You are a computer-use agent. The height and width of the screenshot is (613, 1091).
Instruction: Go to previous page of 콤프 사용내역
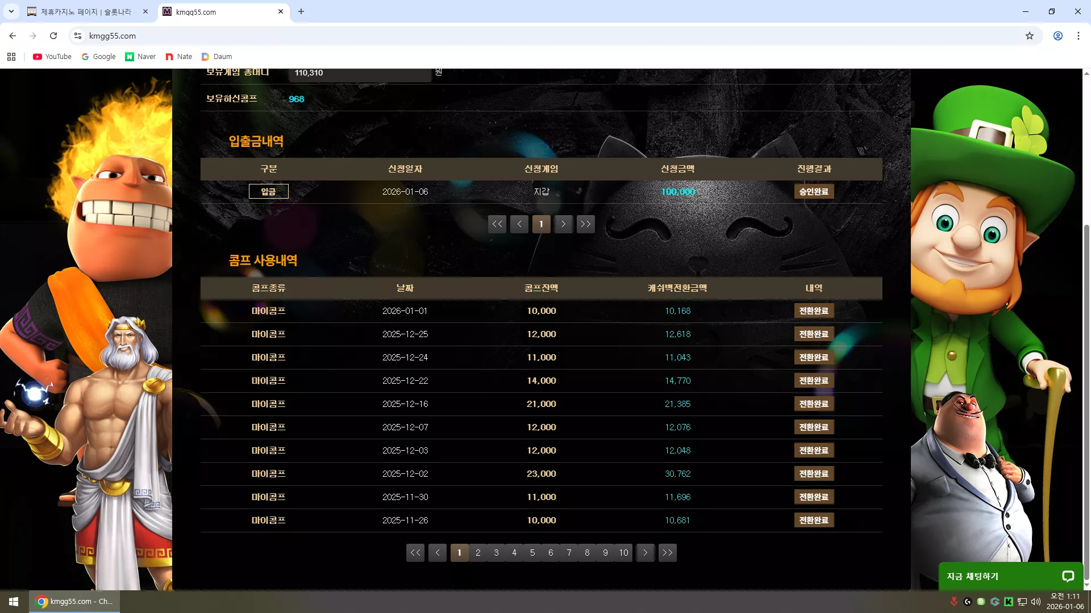(x=438, y=553)
